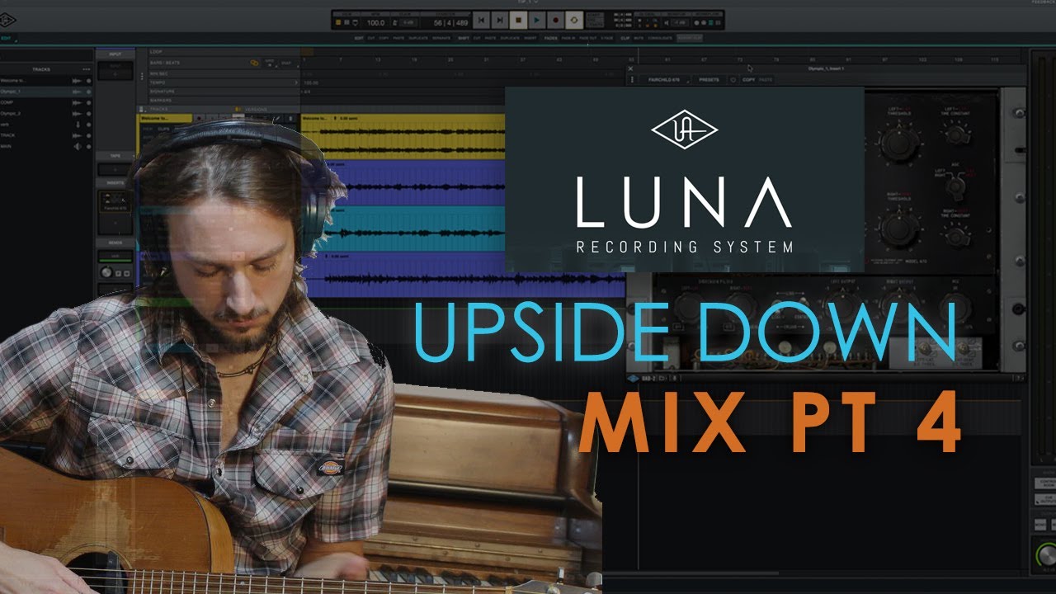This screenshot has width=1056, height=594.
Task: Click the Right Time Constant knob
Action: (x=955, y=237)
